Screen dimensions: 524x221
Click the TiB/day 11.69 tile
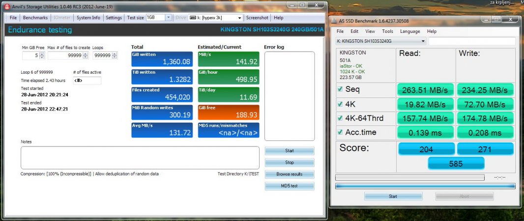tap(229, 94)
